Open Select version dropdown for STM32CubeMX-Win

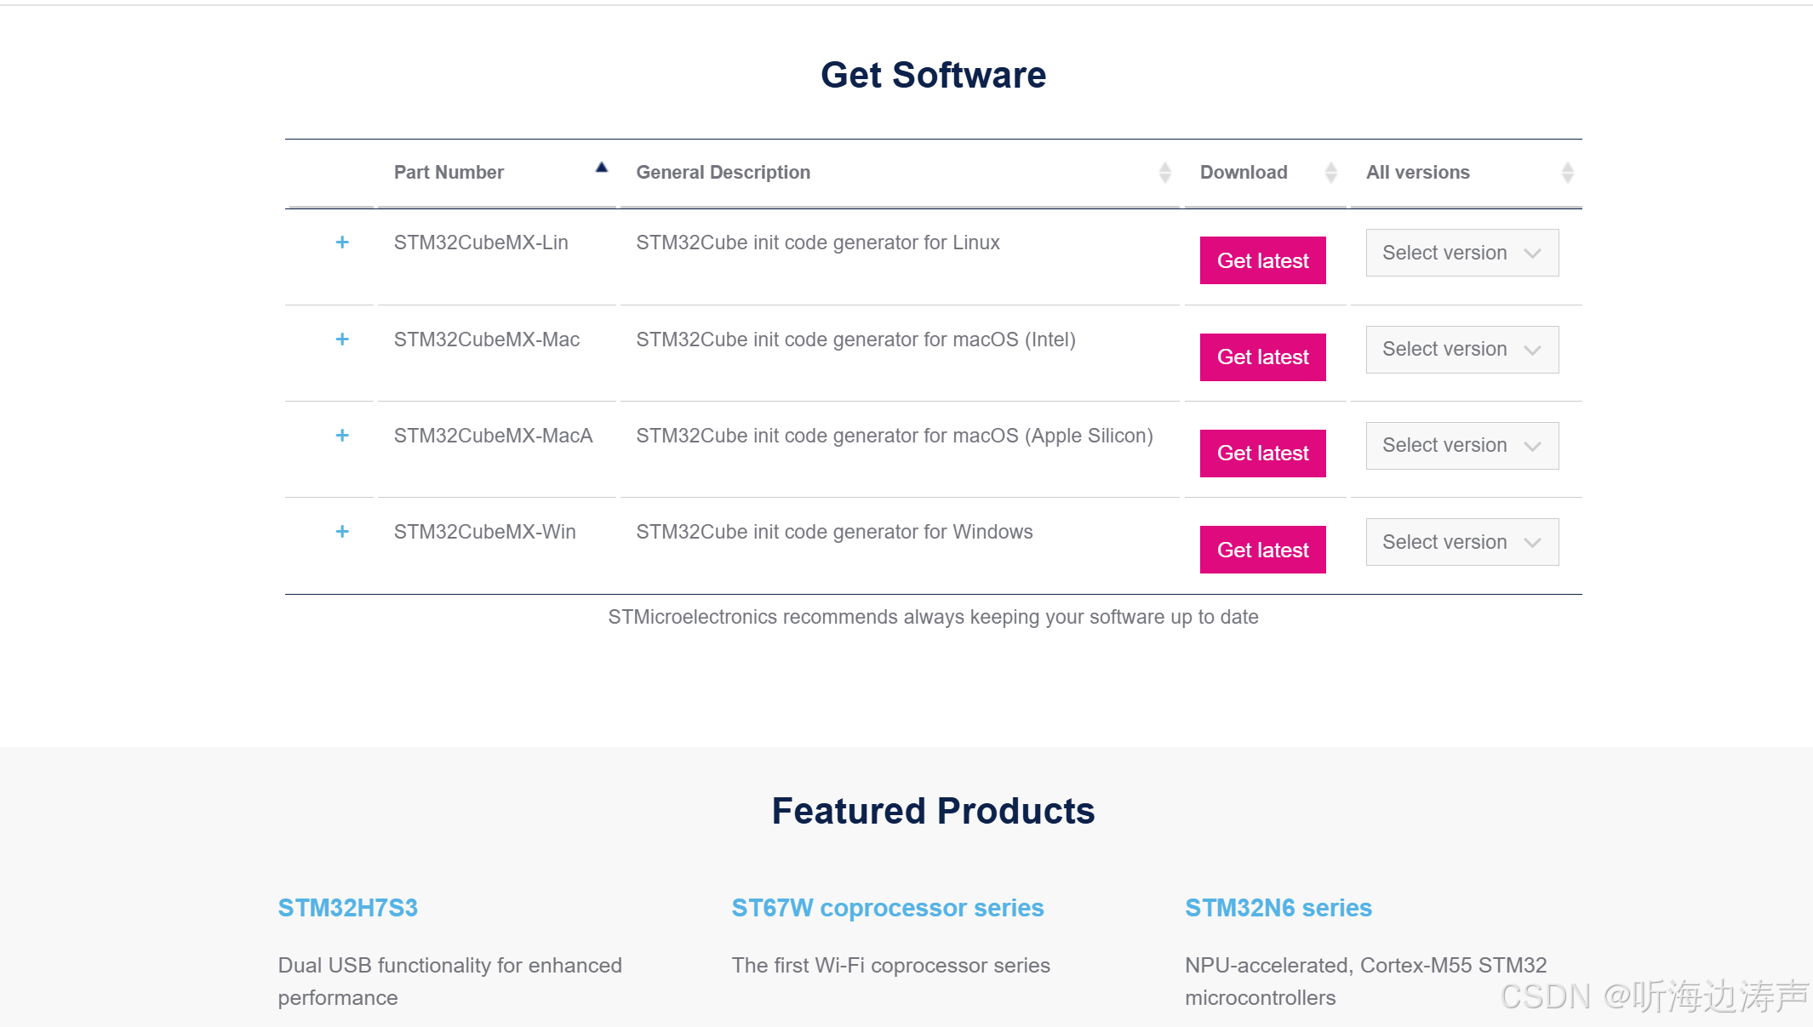click(1462, 542)
